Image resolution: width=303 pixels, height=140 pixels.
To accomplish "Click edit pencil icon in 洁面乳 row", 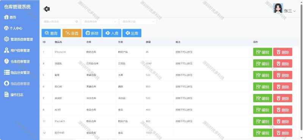I will click(258, 63).
